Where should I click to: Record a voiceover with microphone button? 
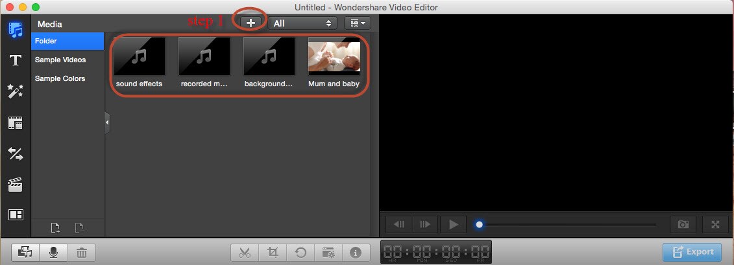[x=53, y=253]
